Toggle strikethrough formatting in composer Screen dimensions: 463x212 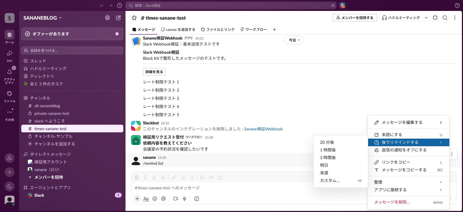[163, 177]
